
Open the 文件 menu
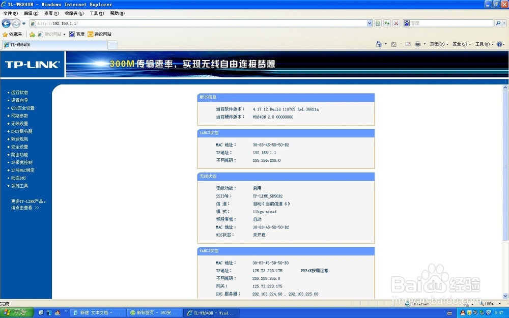tap(10, 13)
